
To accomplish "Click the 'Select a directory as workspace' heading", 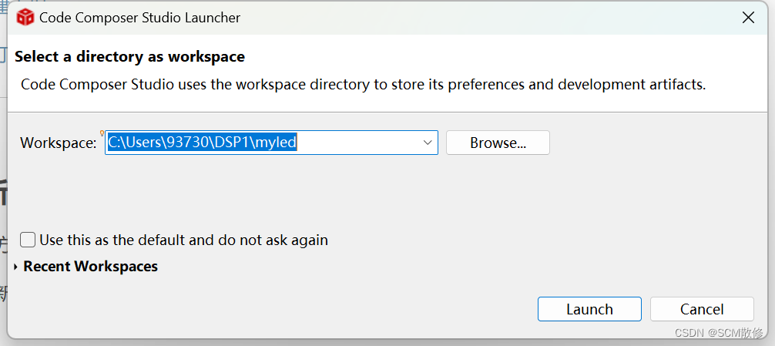I will point(130,56).
